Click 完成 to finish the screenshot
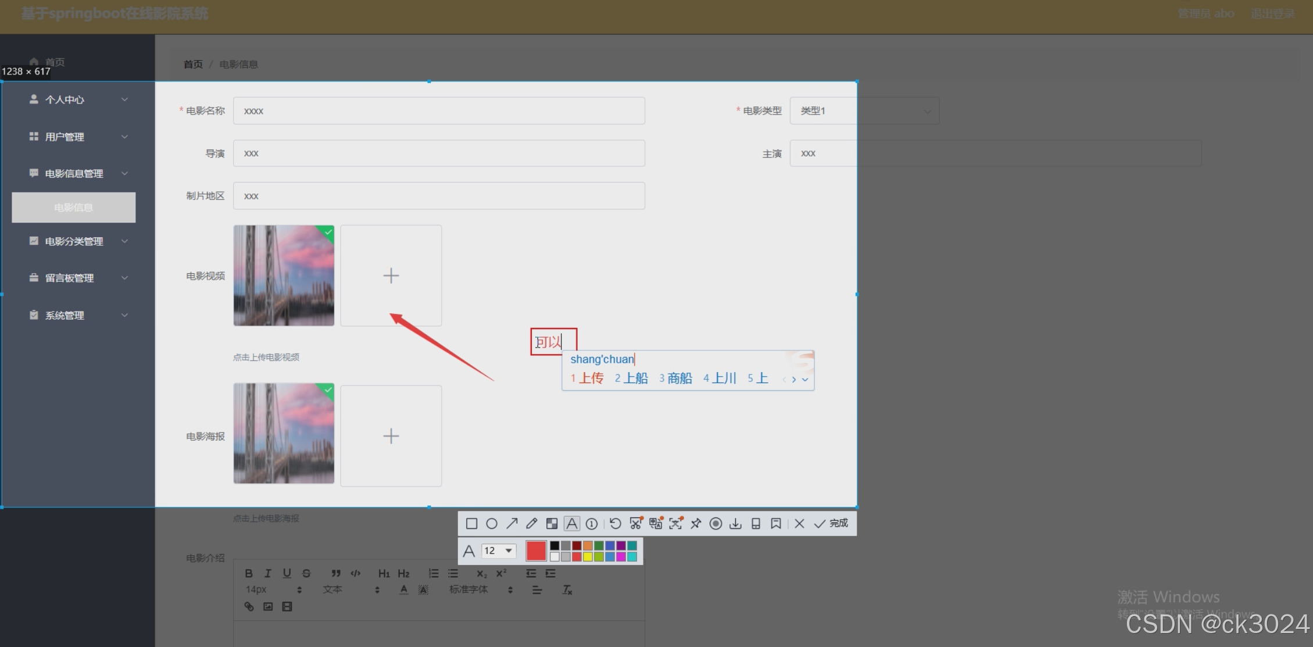 (831, 523)
